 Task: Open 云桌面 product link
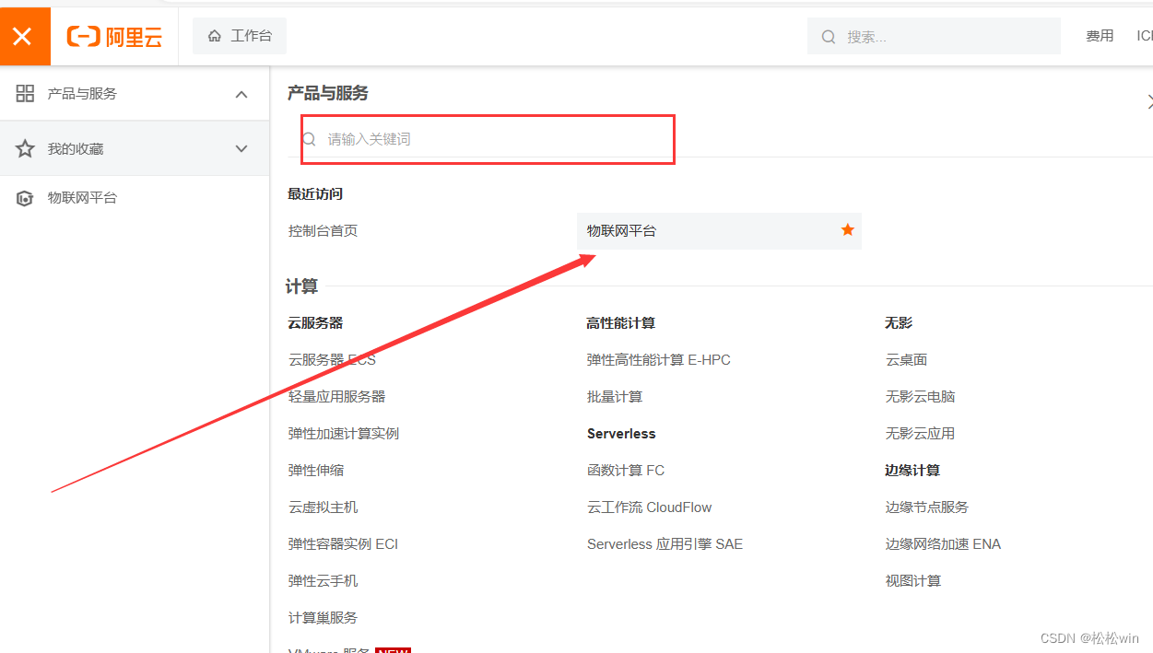click(x=906, y=359)
